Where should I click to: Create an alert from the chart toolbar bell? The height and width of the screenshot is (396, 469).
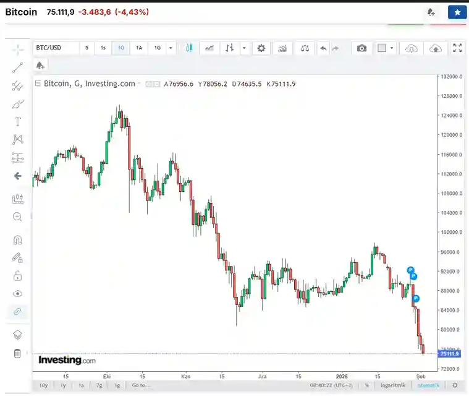[x=40, y=66]
